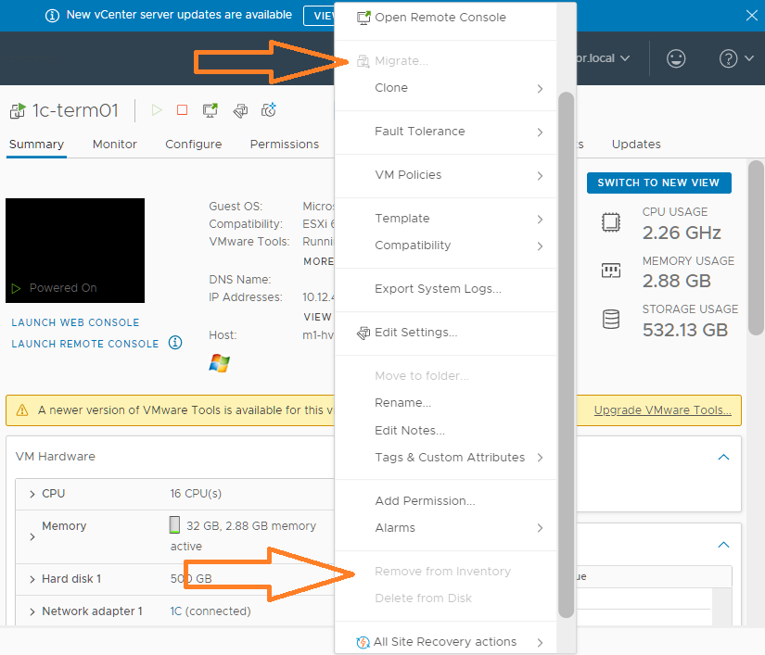Select Edit Notes in context menu
This screenshot has width=765, height=655.
tap(446, 430)
